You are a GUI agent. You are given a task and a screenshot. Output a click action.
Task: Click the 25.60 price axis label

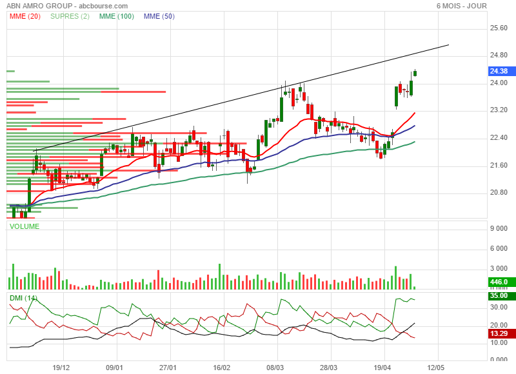[x=499, y=28]
